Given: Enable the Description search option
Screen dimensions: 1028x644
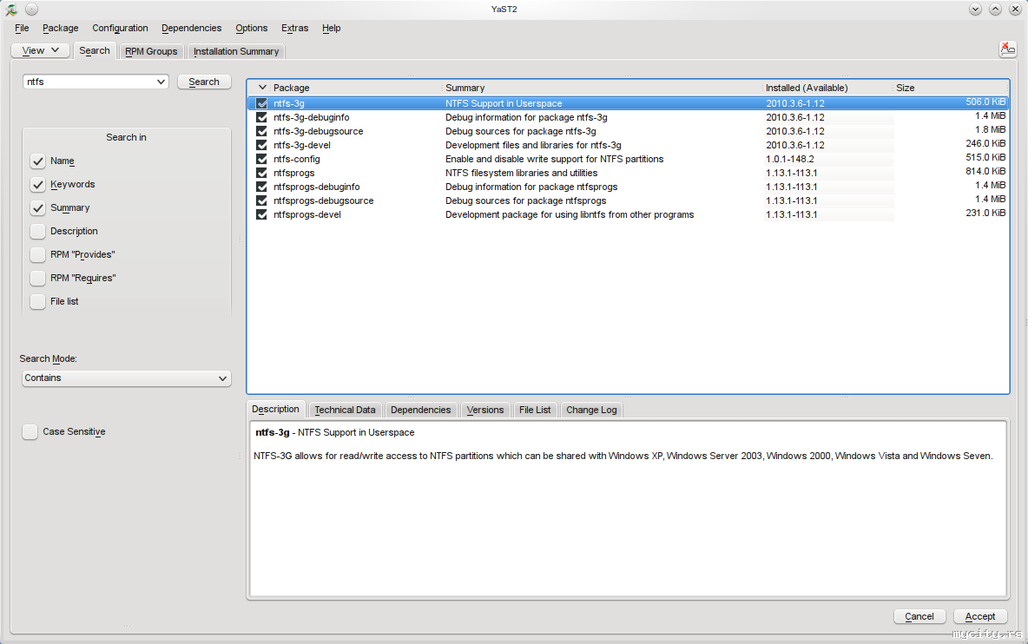Looking at the screenshot, I should pyautogui.click(x=38, y=231).
